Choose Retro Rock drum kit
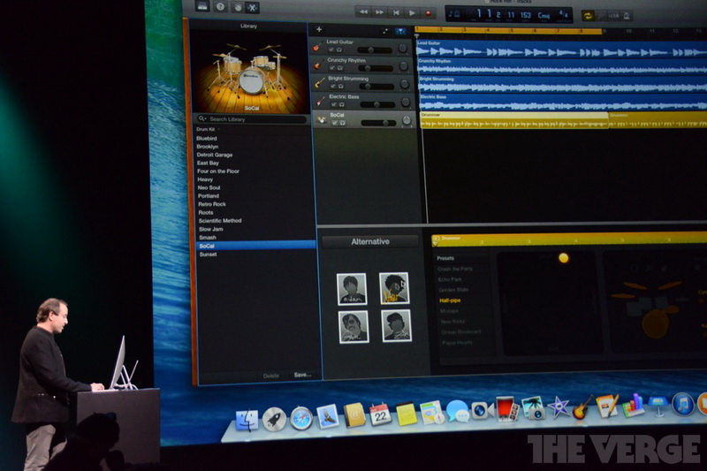The image size is (707, 471). tap(212, 204)
